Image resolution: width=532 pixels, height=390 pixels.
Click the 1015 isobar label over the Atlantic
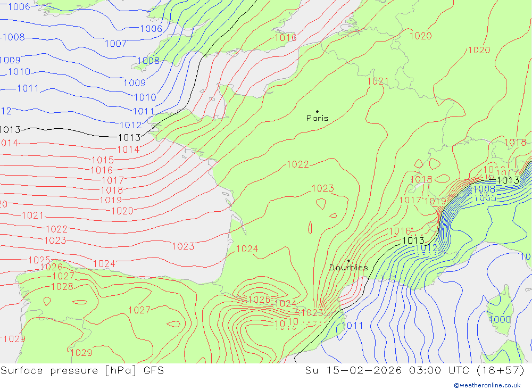(x=103, y=160)
